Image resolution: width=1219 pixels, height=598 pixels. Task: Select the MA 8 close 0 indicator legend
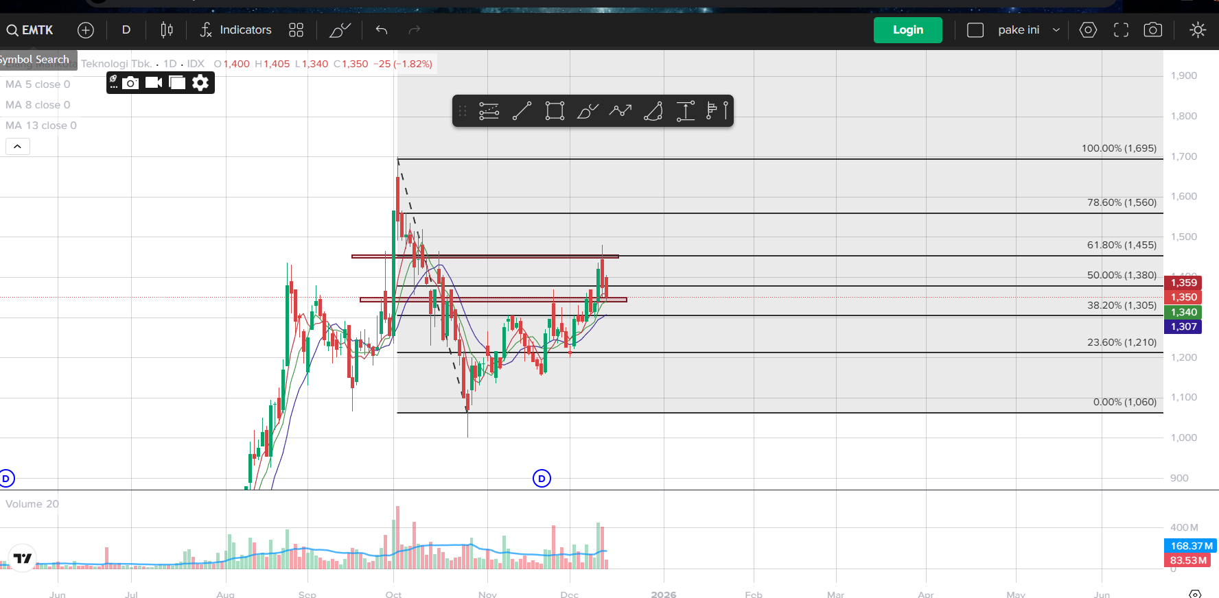coord(38,105)
